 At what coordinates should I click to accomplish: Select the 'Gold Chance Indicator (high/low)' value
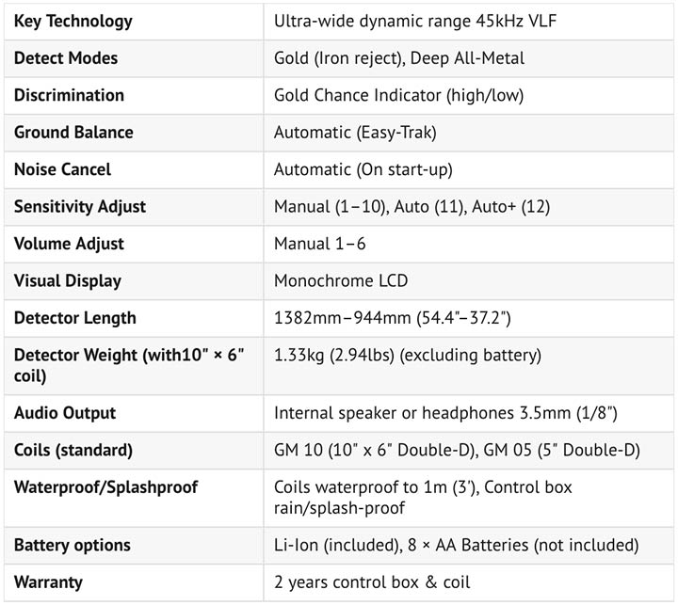tap(398, 95)
